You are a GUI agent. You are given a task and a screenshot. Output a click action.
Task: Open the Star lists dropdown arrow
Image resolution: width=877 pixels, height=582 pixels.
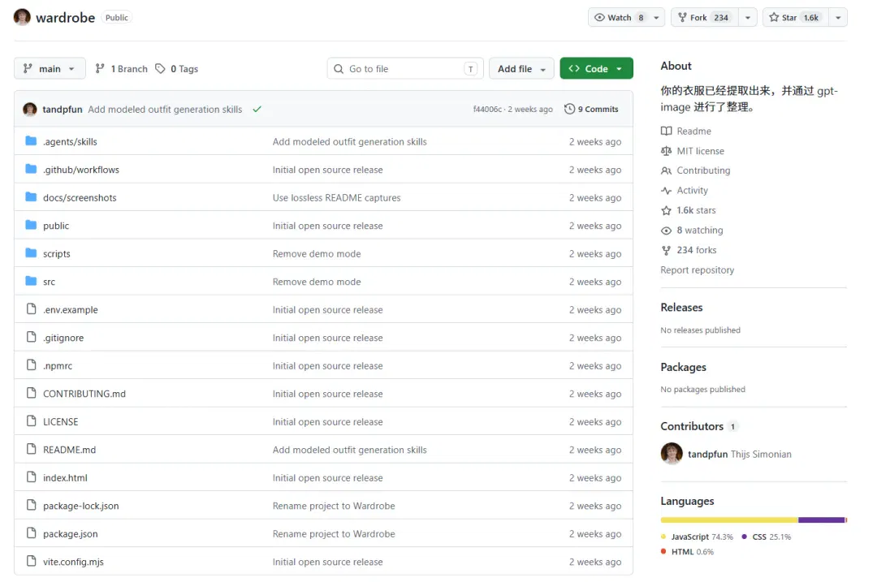click(x=838, y=18)
